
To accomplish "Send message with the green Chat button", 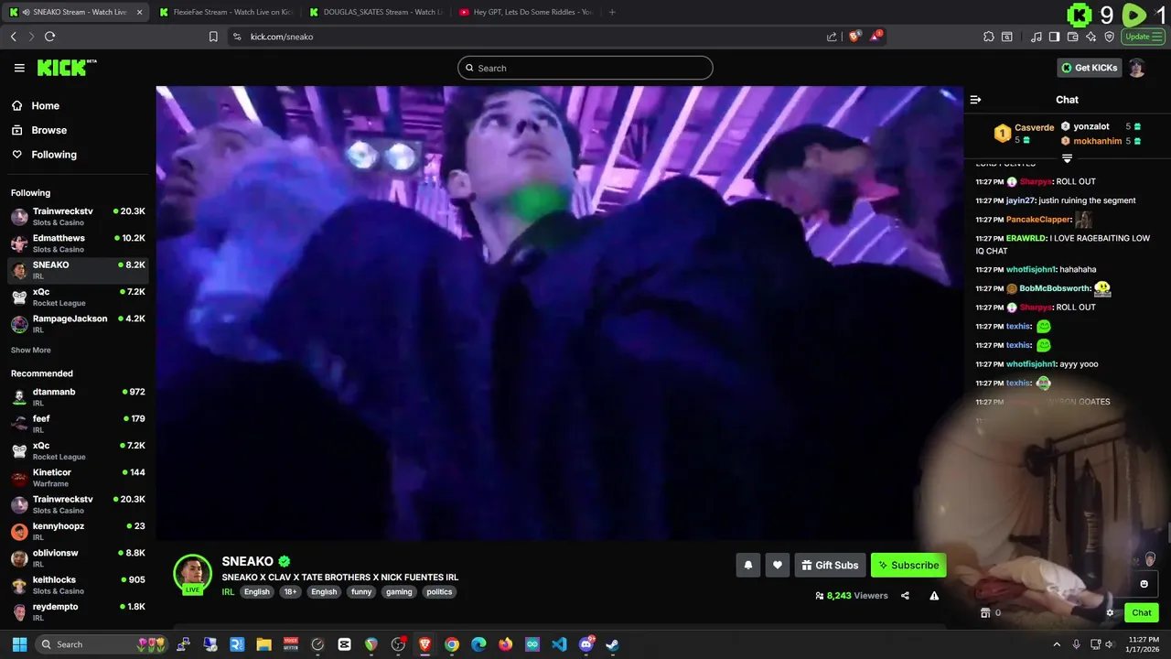I will 1142,613.
